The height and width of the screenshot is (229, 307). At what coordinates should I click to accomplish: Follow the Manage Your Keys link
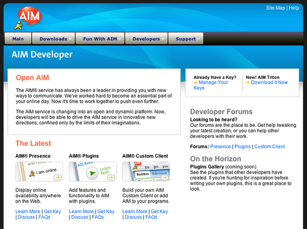pyautogui.click(x=211, y=85)
